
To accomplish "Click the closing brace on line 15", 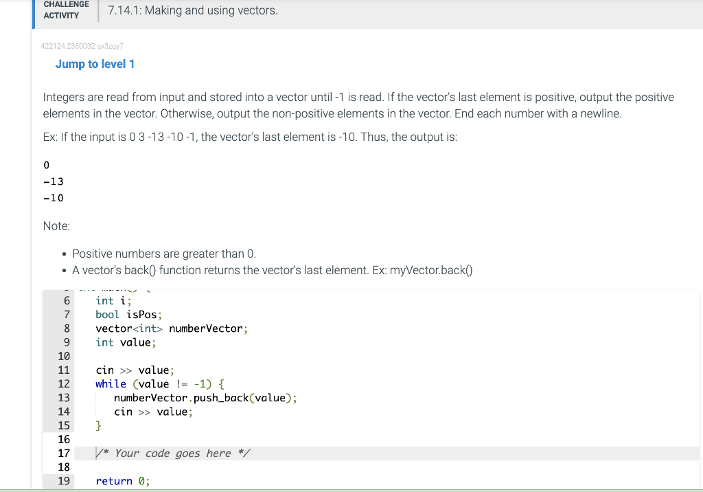I will pos(98,425).
